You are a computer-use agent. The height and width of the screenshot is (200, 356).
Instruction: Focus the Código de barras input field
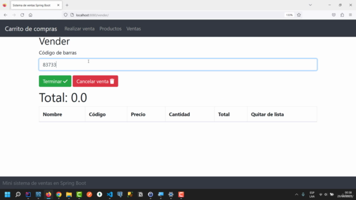(178, 64)
